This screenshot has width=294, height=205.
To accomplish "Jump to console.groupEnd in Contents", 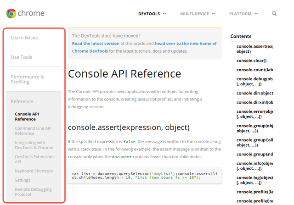I will [x=254, y=154].
